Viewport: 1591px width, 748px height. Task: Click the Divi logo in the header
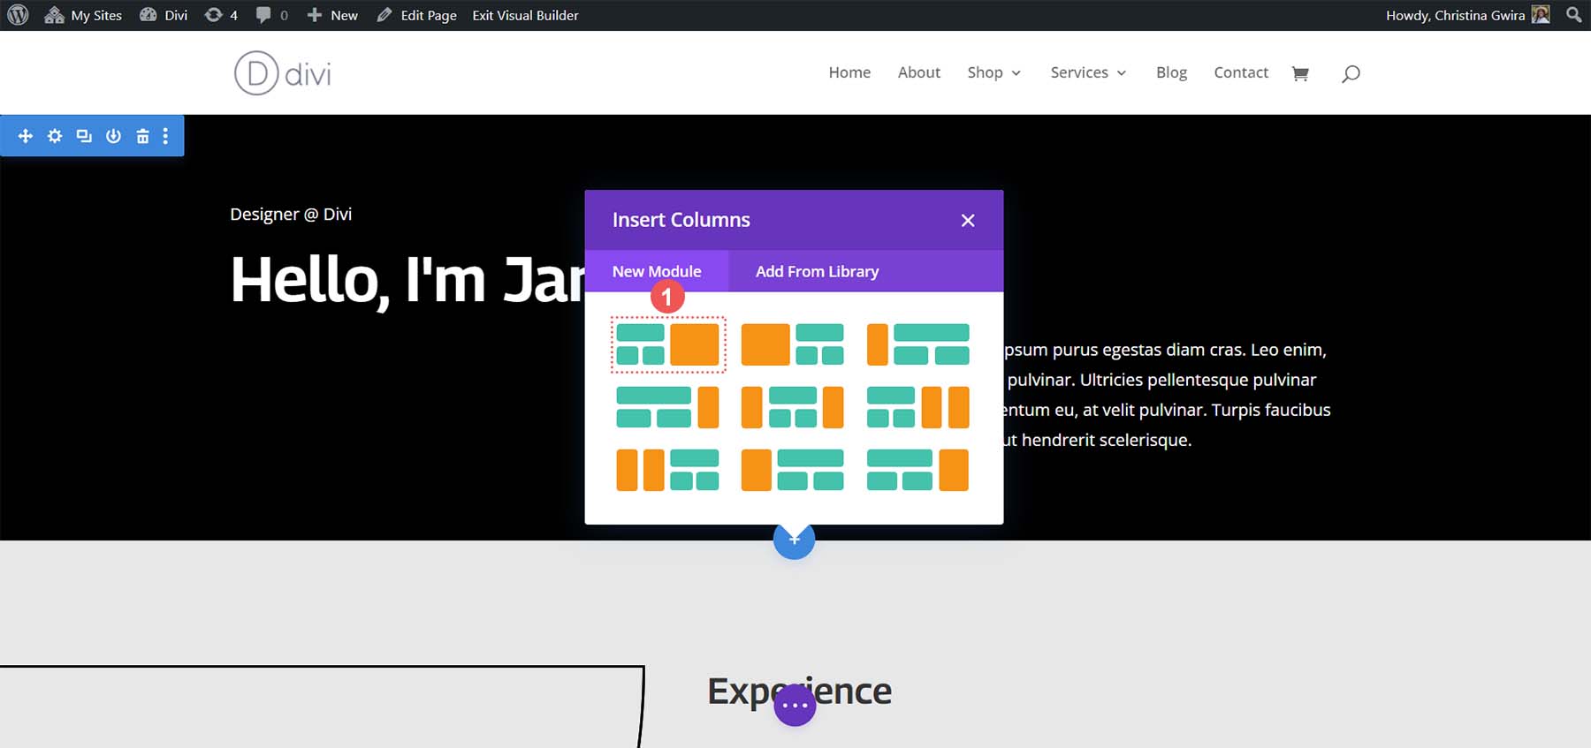coord(283,73)
